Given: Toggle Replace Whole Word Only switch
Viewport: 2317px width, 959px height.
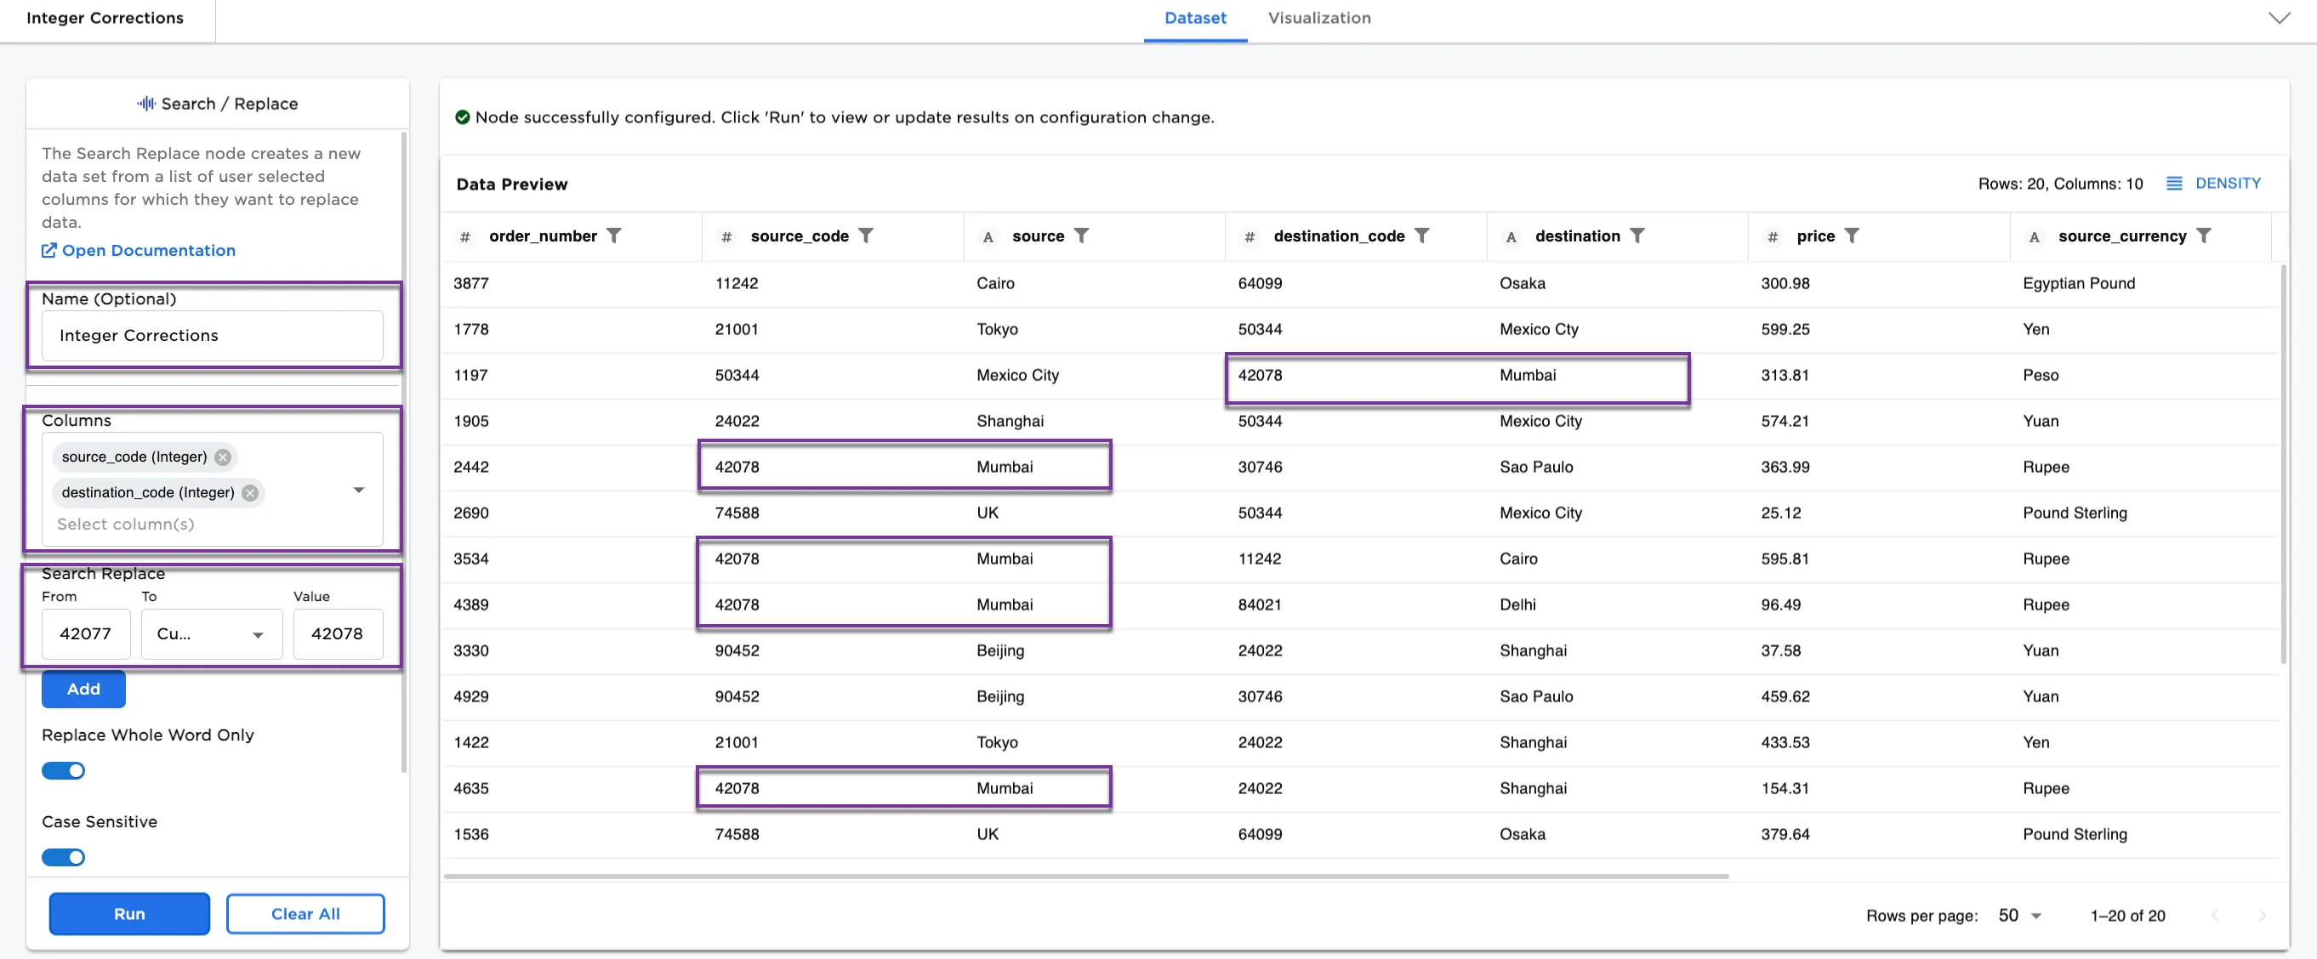Looking at the screenshot, I should [63, 770].
